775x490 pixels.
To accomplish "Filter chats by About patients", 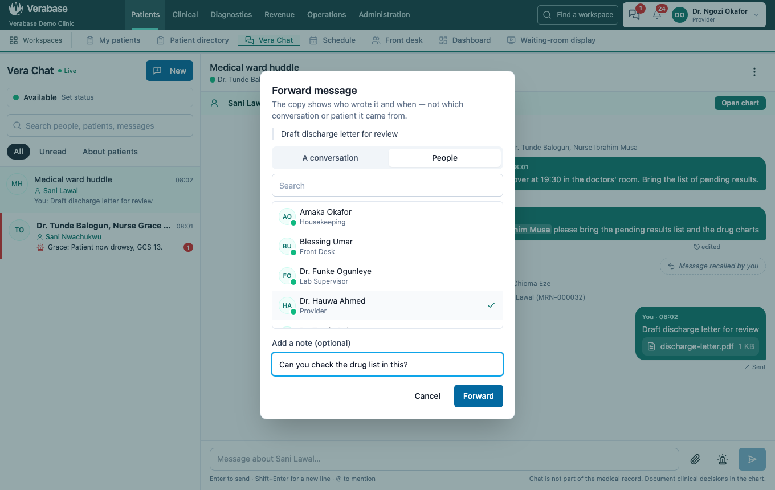I will point(110,152).
